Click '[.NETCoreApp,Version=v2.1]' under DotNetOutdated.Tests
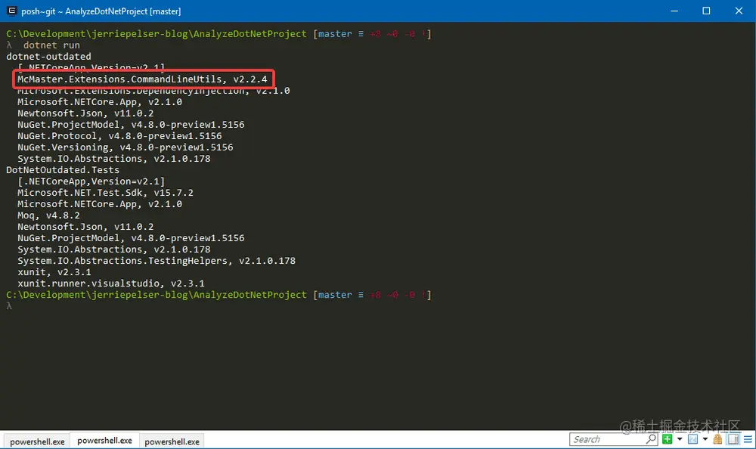Viewport: 756px width, 449px height. point(91,181)
